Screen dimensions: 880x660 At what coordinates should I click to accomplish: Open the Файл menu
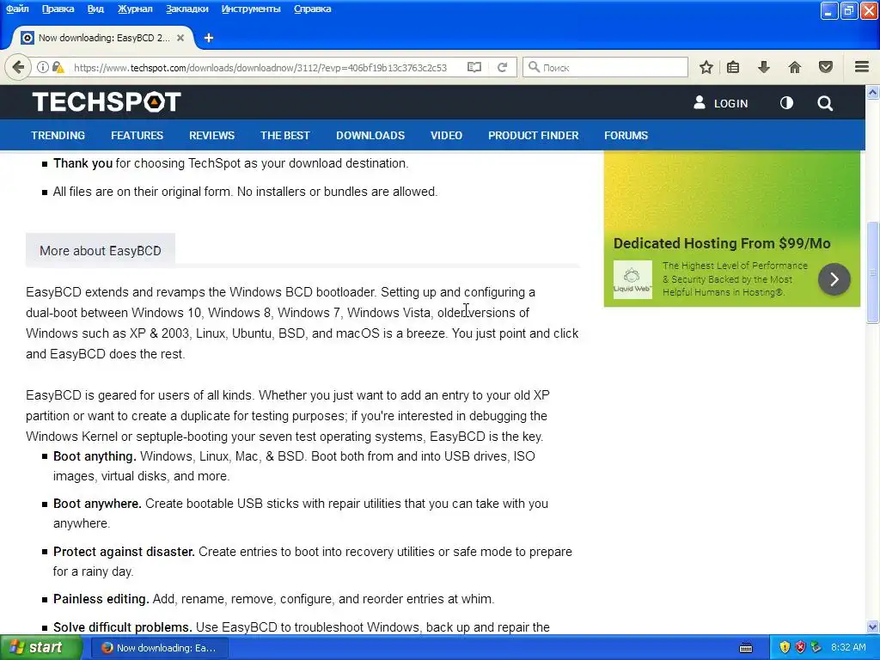click(17, 9)
